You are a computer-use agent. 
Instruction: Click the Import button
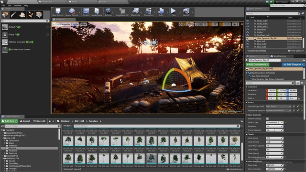pyautogui.click(x=25, y=121)
